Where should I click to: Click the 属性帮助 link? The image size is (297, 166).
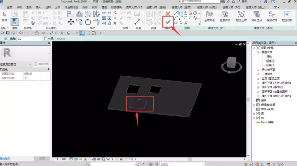(5, 159)
